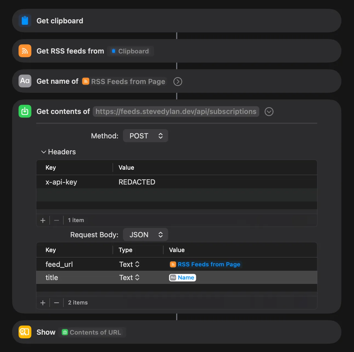Select the title key cell

pyautogui.click(x=52, y=278)
